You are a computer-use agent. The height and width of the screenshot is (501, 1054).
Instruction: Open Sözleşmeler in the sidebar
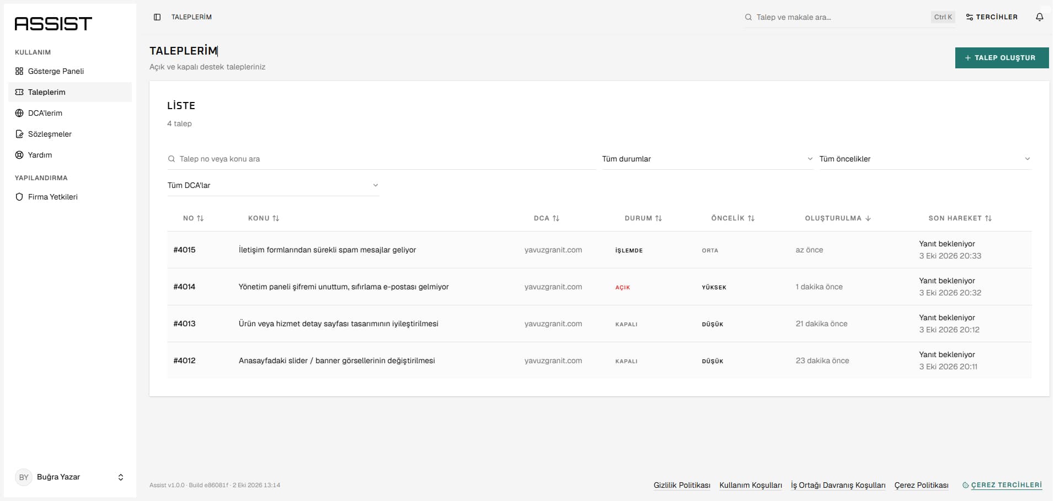70,134
